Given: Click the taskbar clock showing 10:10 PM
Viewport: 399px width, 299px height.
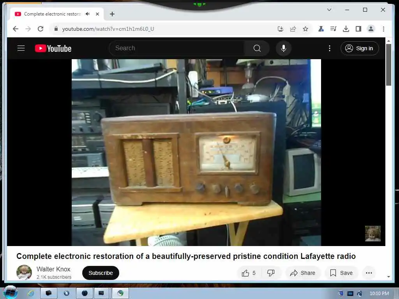Looking at the screenshot, I should pyautogui.click(x=379, y=294).
